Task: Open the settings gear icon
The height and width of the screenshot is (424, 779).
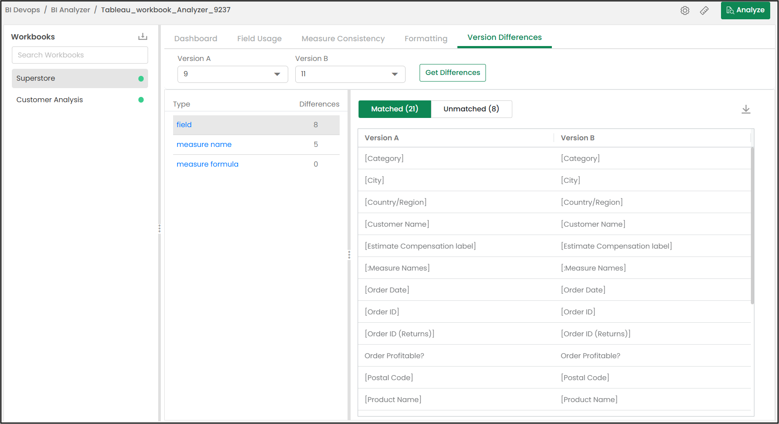Action: click(685, 11)
